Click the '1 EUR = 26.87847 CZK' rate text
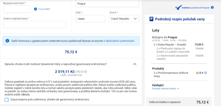The image size is (221, 106). 71,75
